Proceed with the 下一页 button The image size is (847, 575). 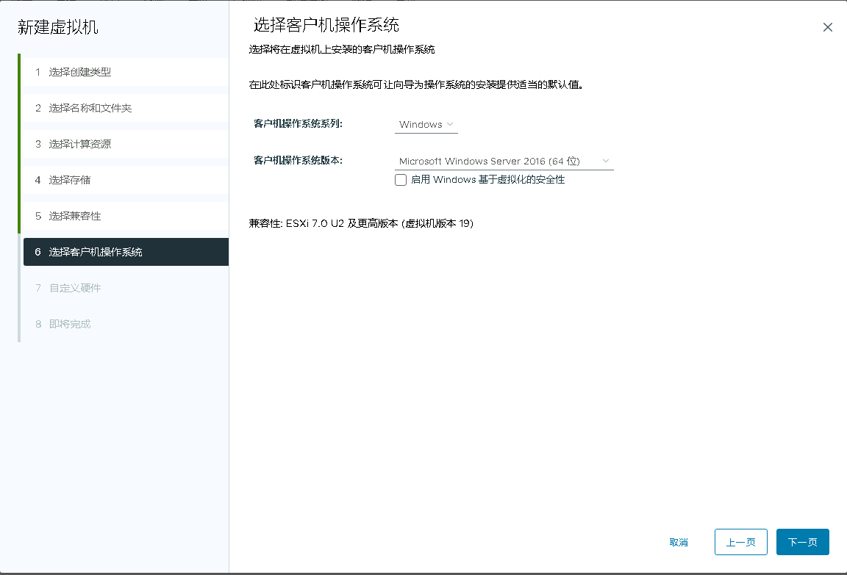802,542
